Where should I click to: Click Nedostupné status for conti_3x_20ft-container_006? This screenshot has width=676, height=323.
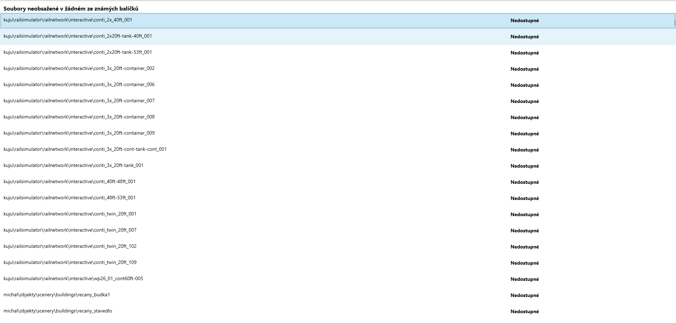click(x=525, y=85)
